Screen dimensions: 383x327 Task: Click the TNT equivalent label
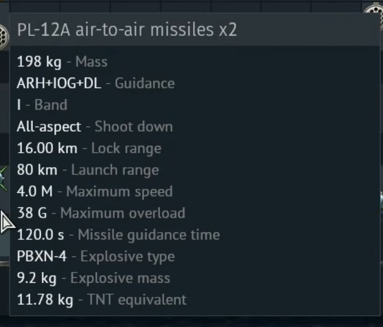tap(133, 300)
